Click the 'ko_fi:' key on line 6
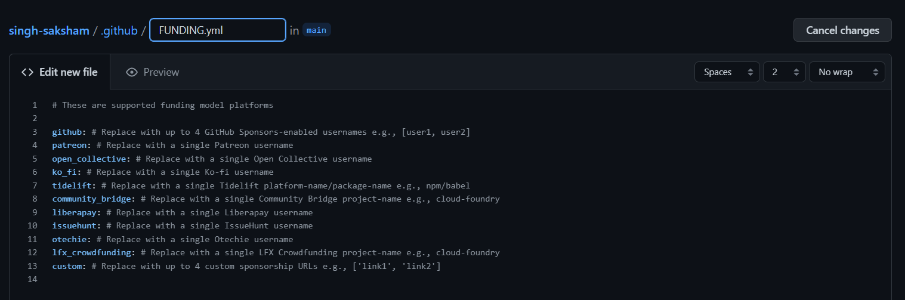905x300 pixels. 67,172
